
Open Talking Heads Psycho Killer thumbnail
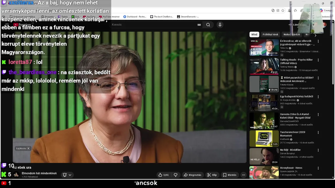coord(264,66)
